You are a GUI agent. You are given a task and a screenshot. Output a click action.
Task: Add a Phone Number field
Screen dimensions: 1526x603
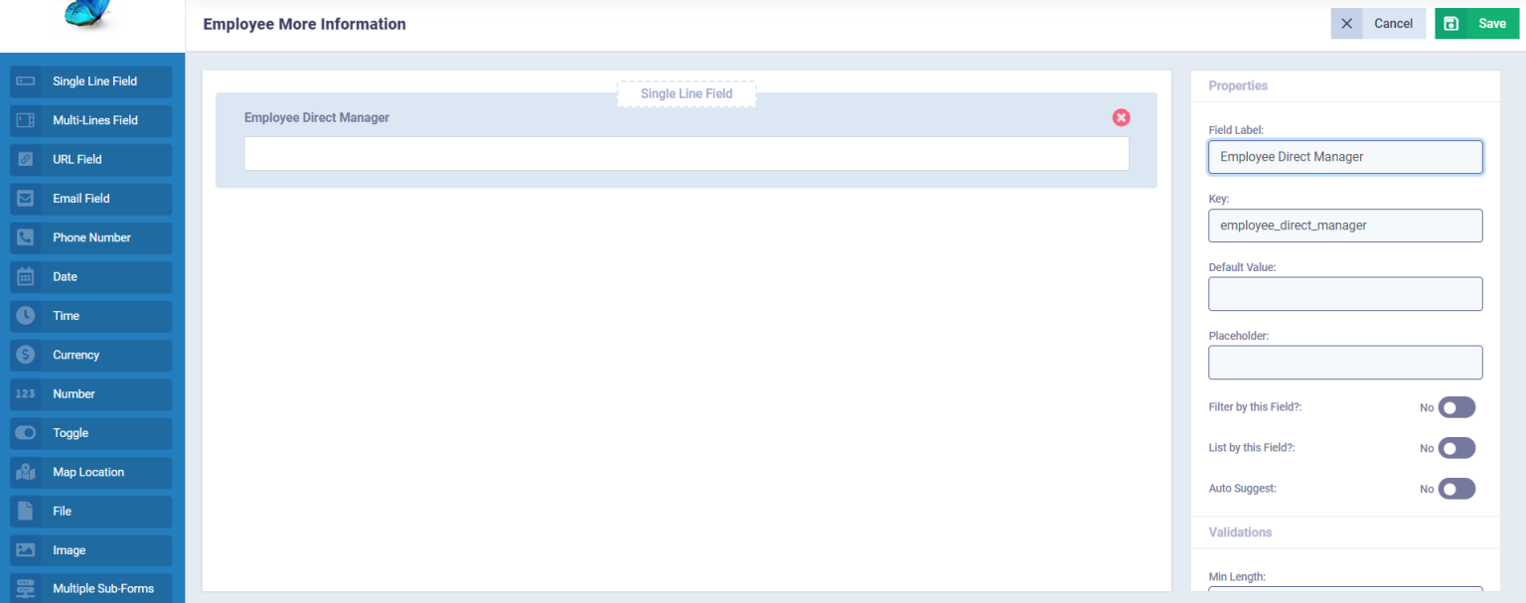[90, 237]
